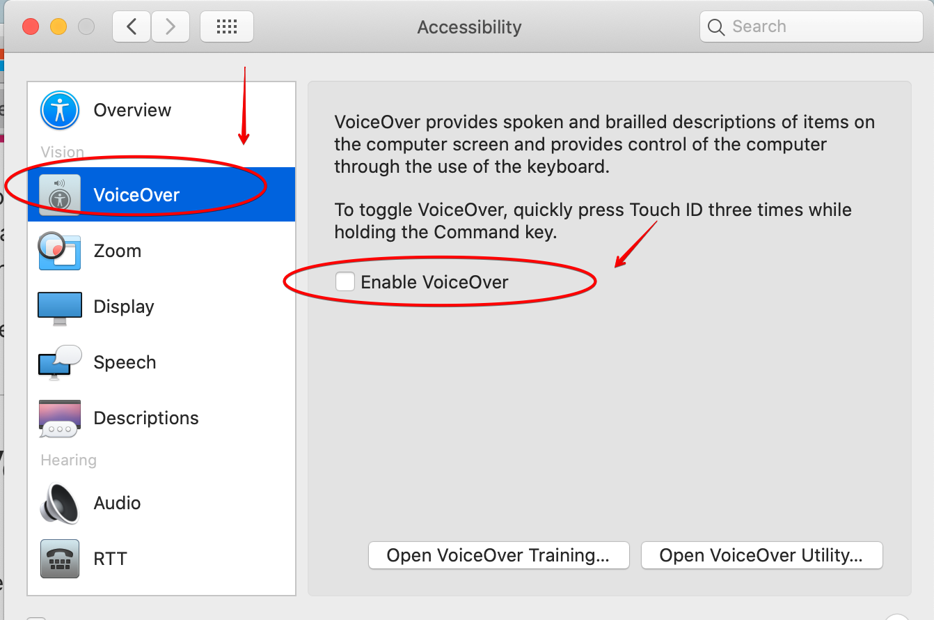Click Open VoiceOver Training button

tap(498, 555)
